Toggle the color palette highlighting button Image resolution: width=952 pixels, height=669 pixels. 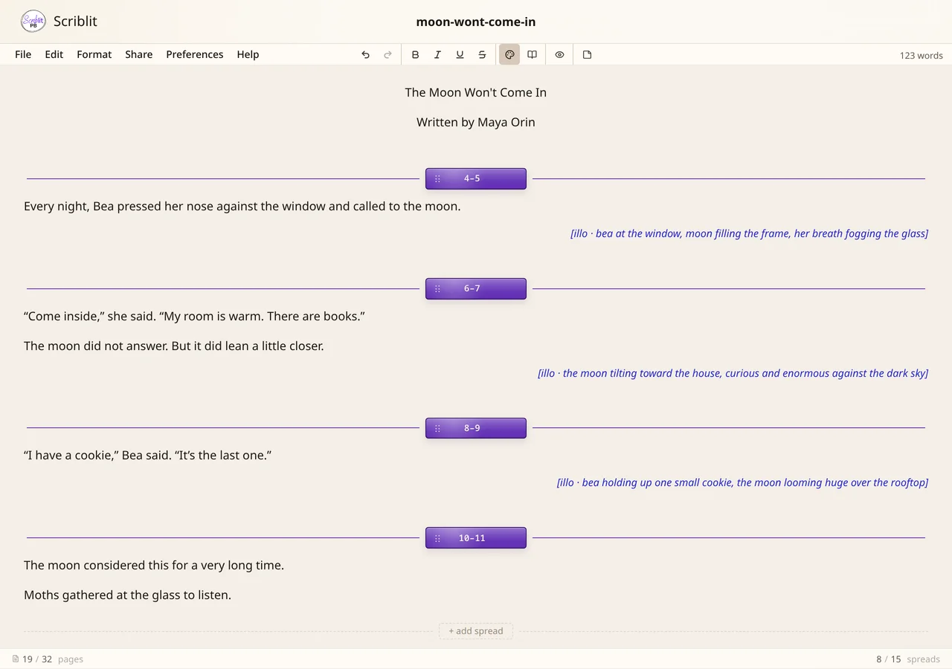tap(509, 54)
